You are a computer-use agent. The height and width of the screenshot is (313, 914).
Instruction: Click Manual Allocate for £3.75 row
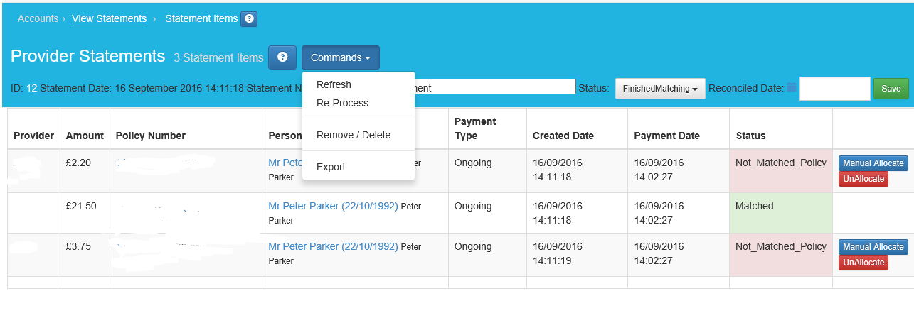point(873,247)
